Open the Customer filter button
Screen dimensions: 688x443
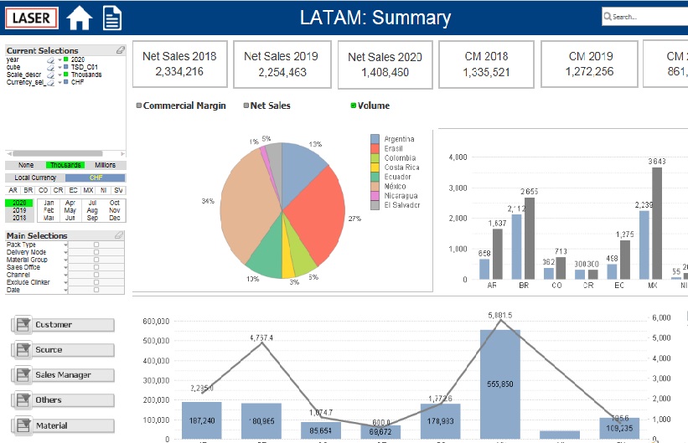(63, 325)
